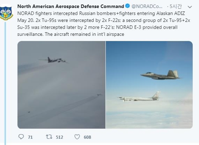View the right blue-sky intercept photo
199x145 pixels.
pos(149,85)
